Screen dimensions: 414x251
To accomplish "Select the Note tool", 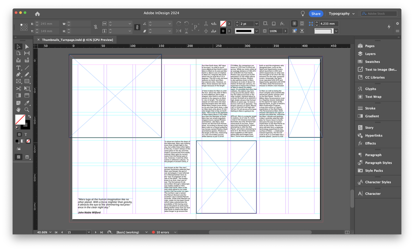I will pyautogui.click(x=18, y=103).
